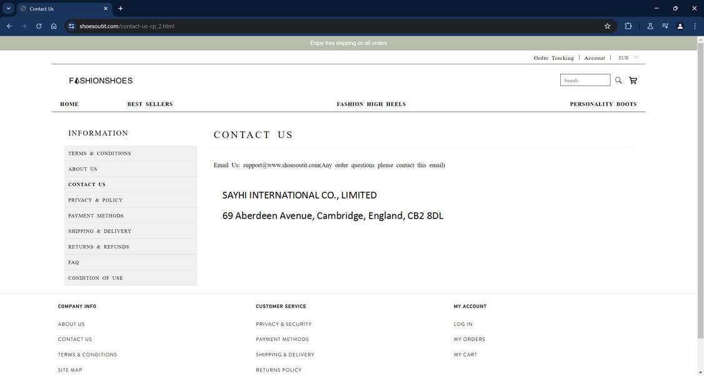Click the site search magnifier icon
This screenshot has width=704, height=376.
pos(618,81)
